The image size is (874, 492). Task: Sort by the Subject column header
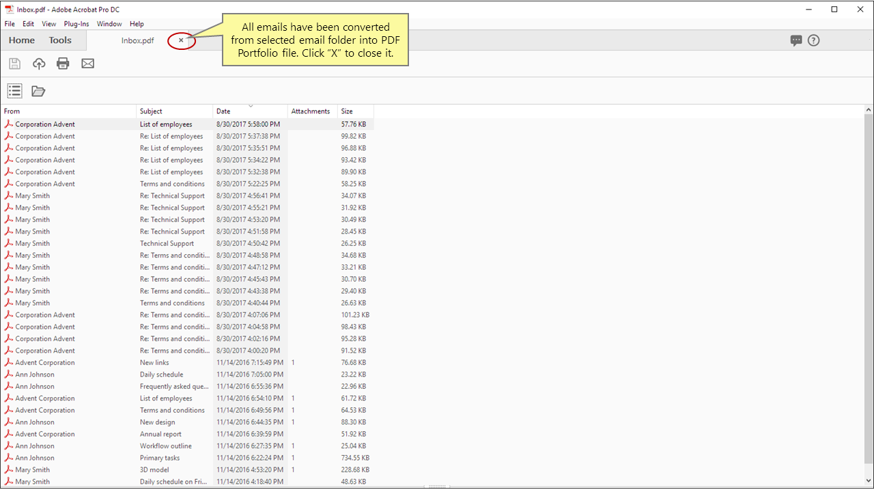click(x=175, y=111)
